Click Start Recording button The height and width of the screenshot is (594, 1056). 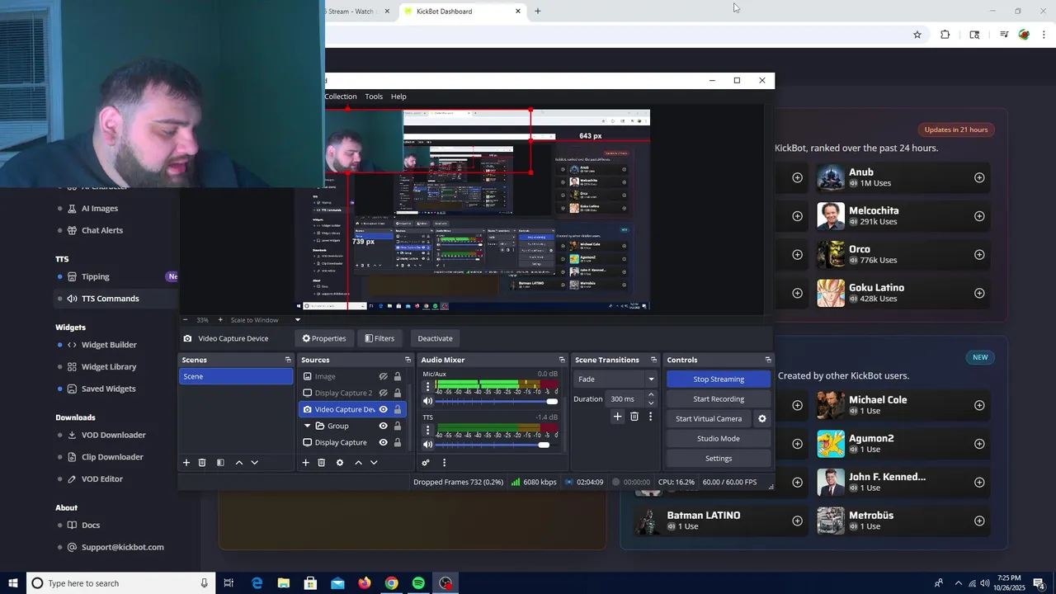pos(719,398)
